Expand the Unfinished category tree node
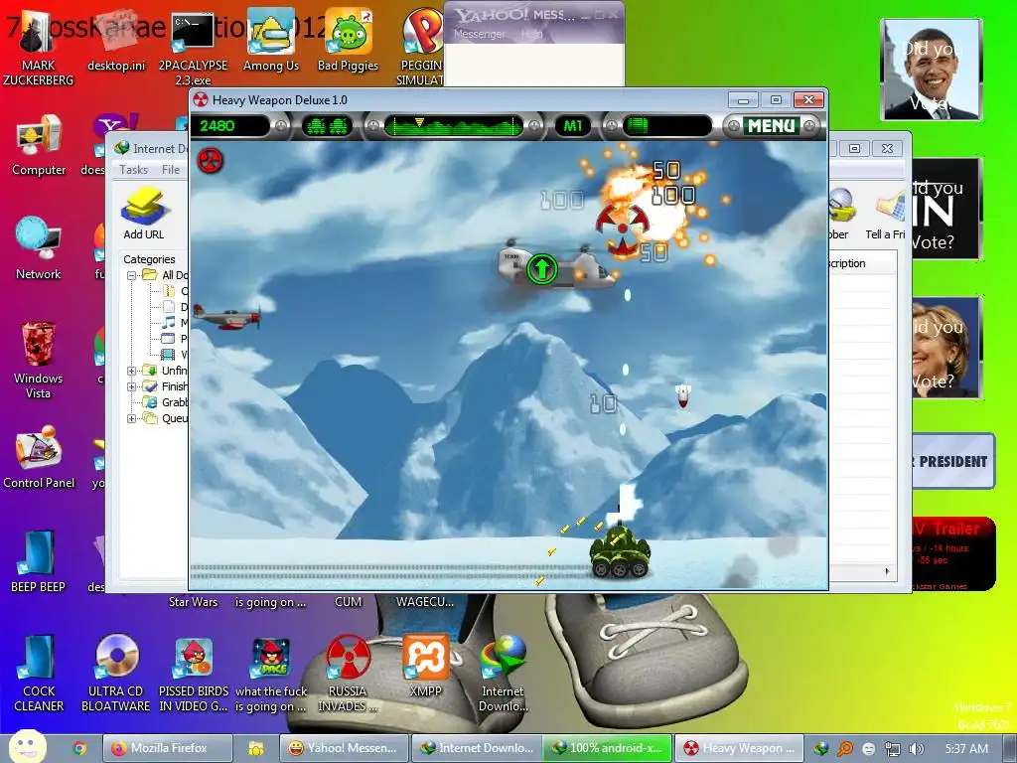Viewport: 1017px width, 763px height. [x=131, y=372]
